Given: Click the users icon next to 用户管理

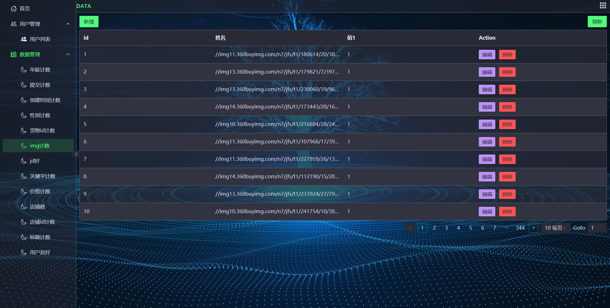Looking at the screenshot, I should [13, 24].
